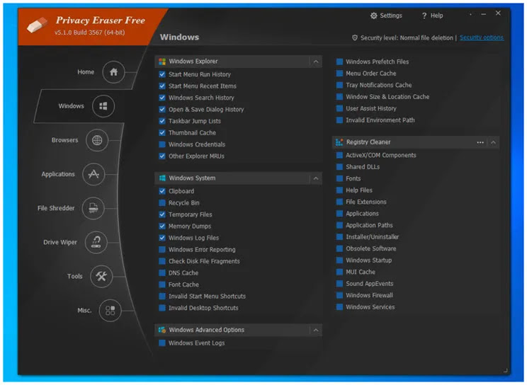Screen dimensions: 527x385
Task: Switch to the Browsers section
Action: tap(65, 140)
